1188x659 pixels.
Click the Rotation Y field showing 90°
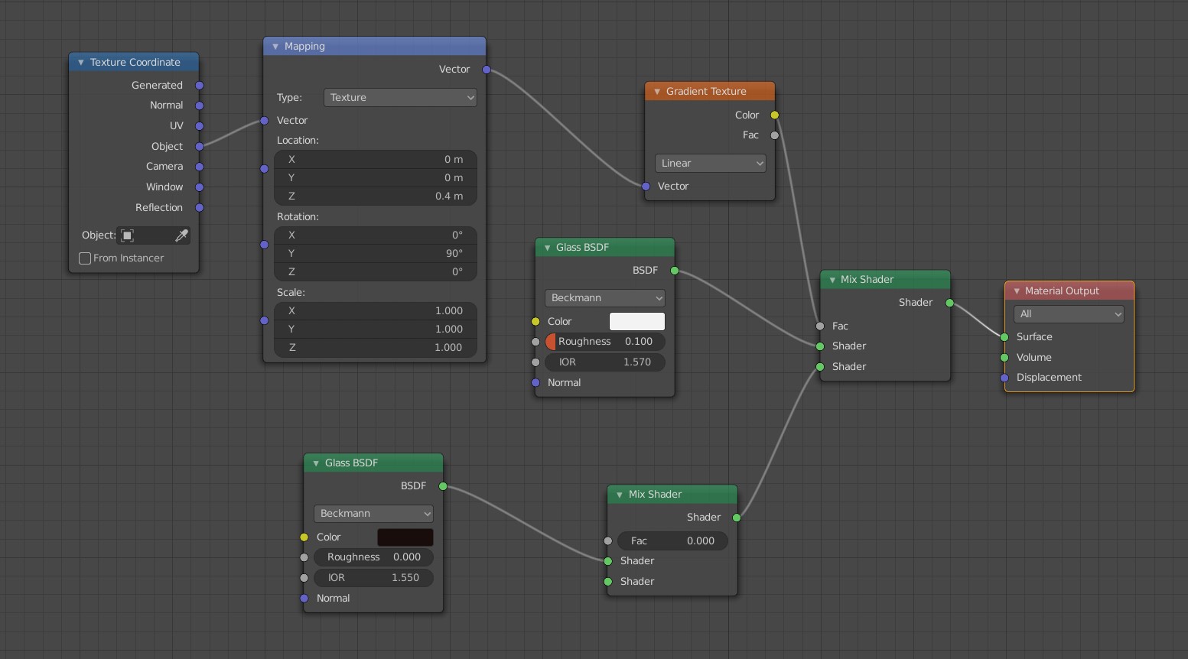pos(376,254)
